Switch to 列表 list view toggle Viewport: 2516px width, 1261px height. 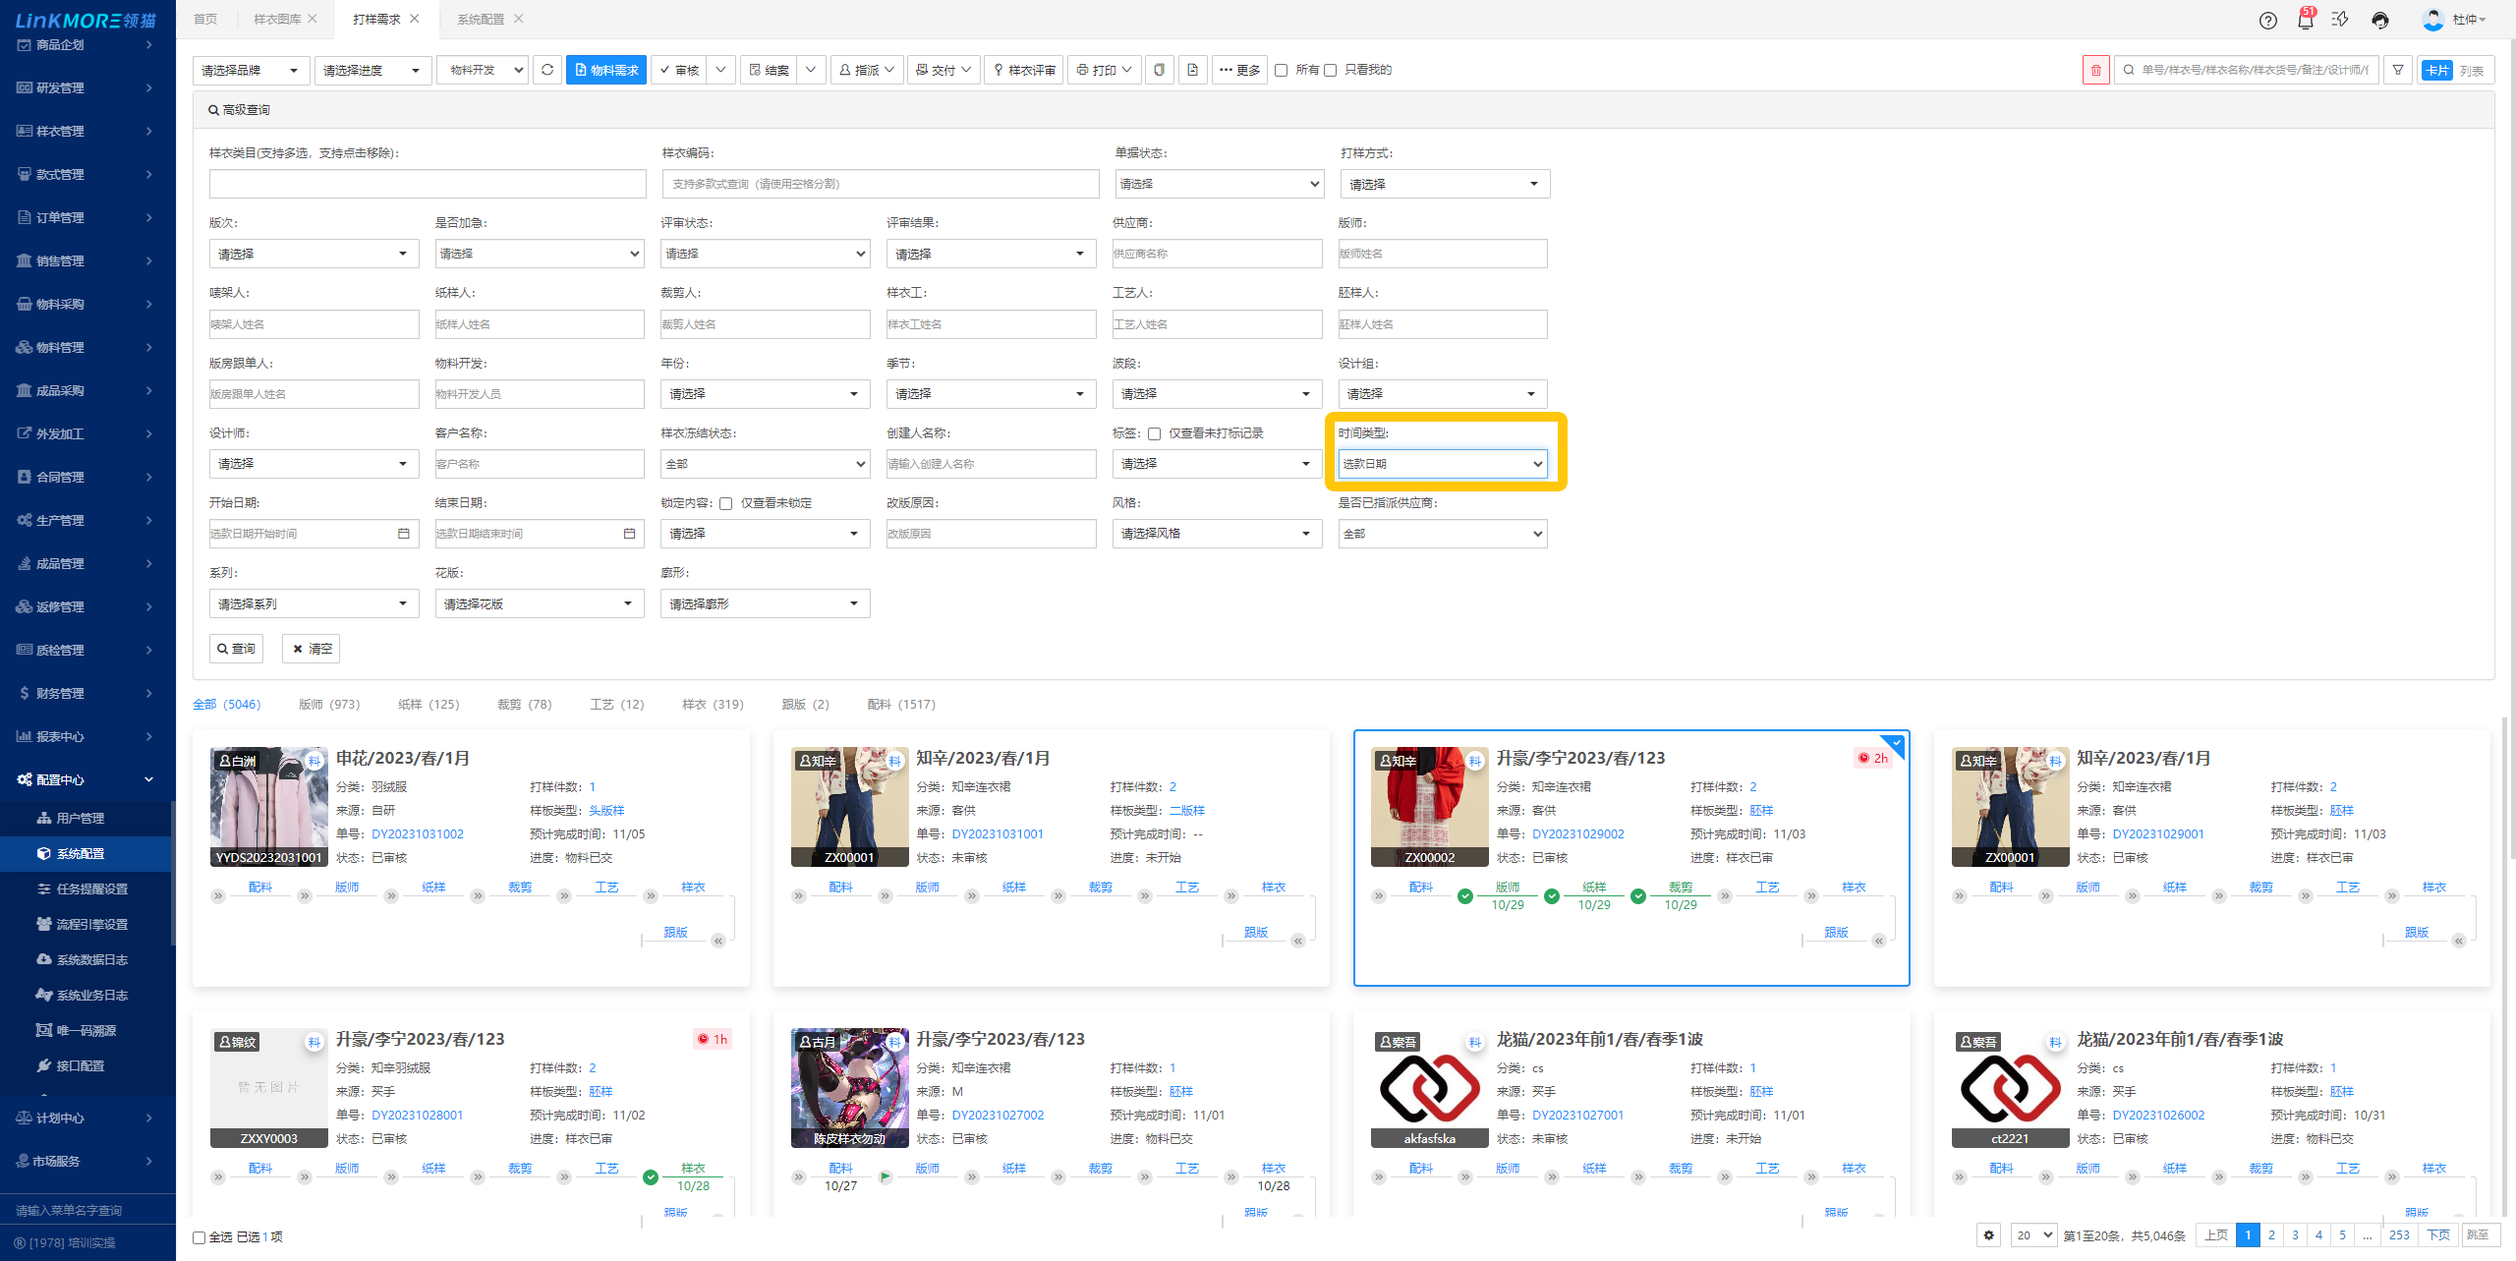[x=2472, y=71]
